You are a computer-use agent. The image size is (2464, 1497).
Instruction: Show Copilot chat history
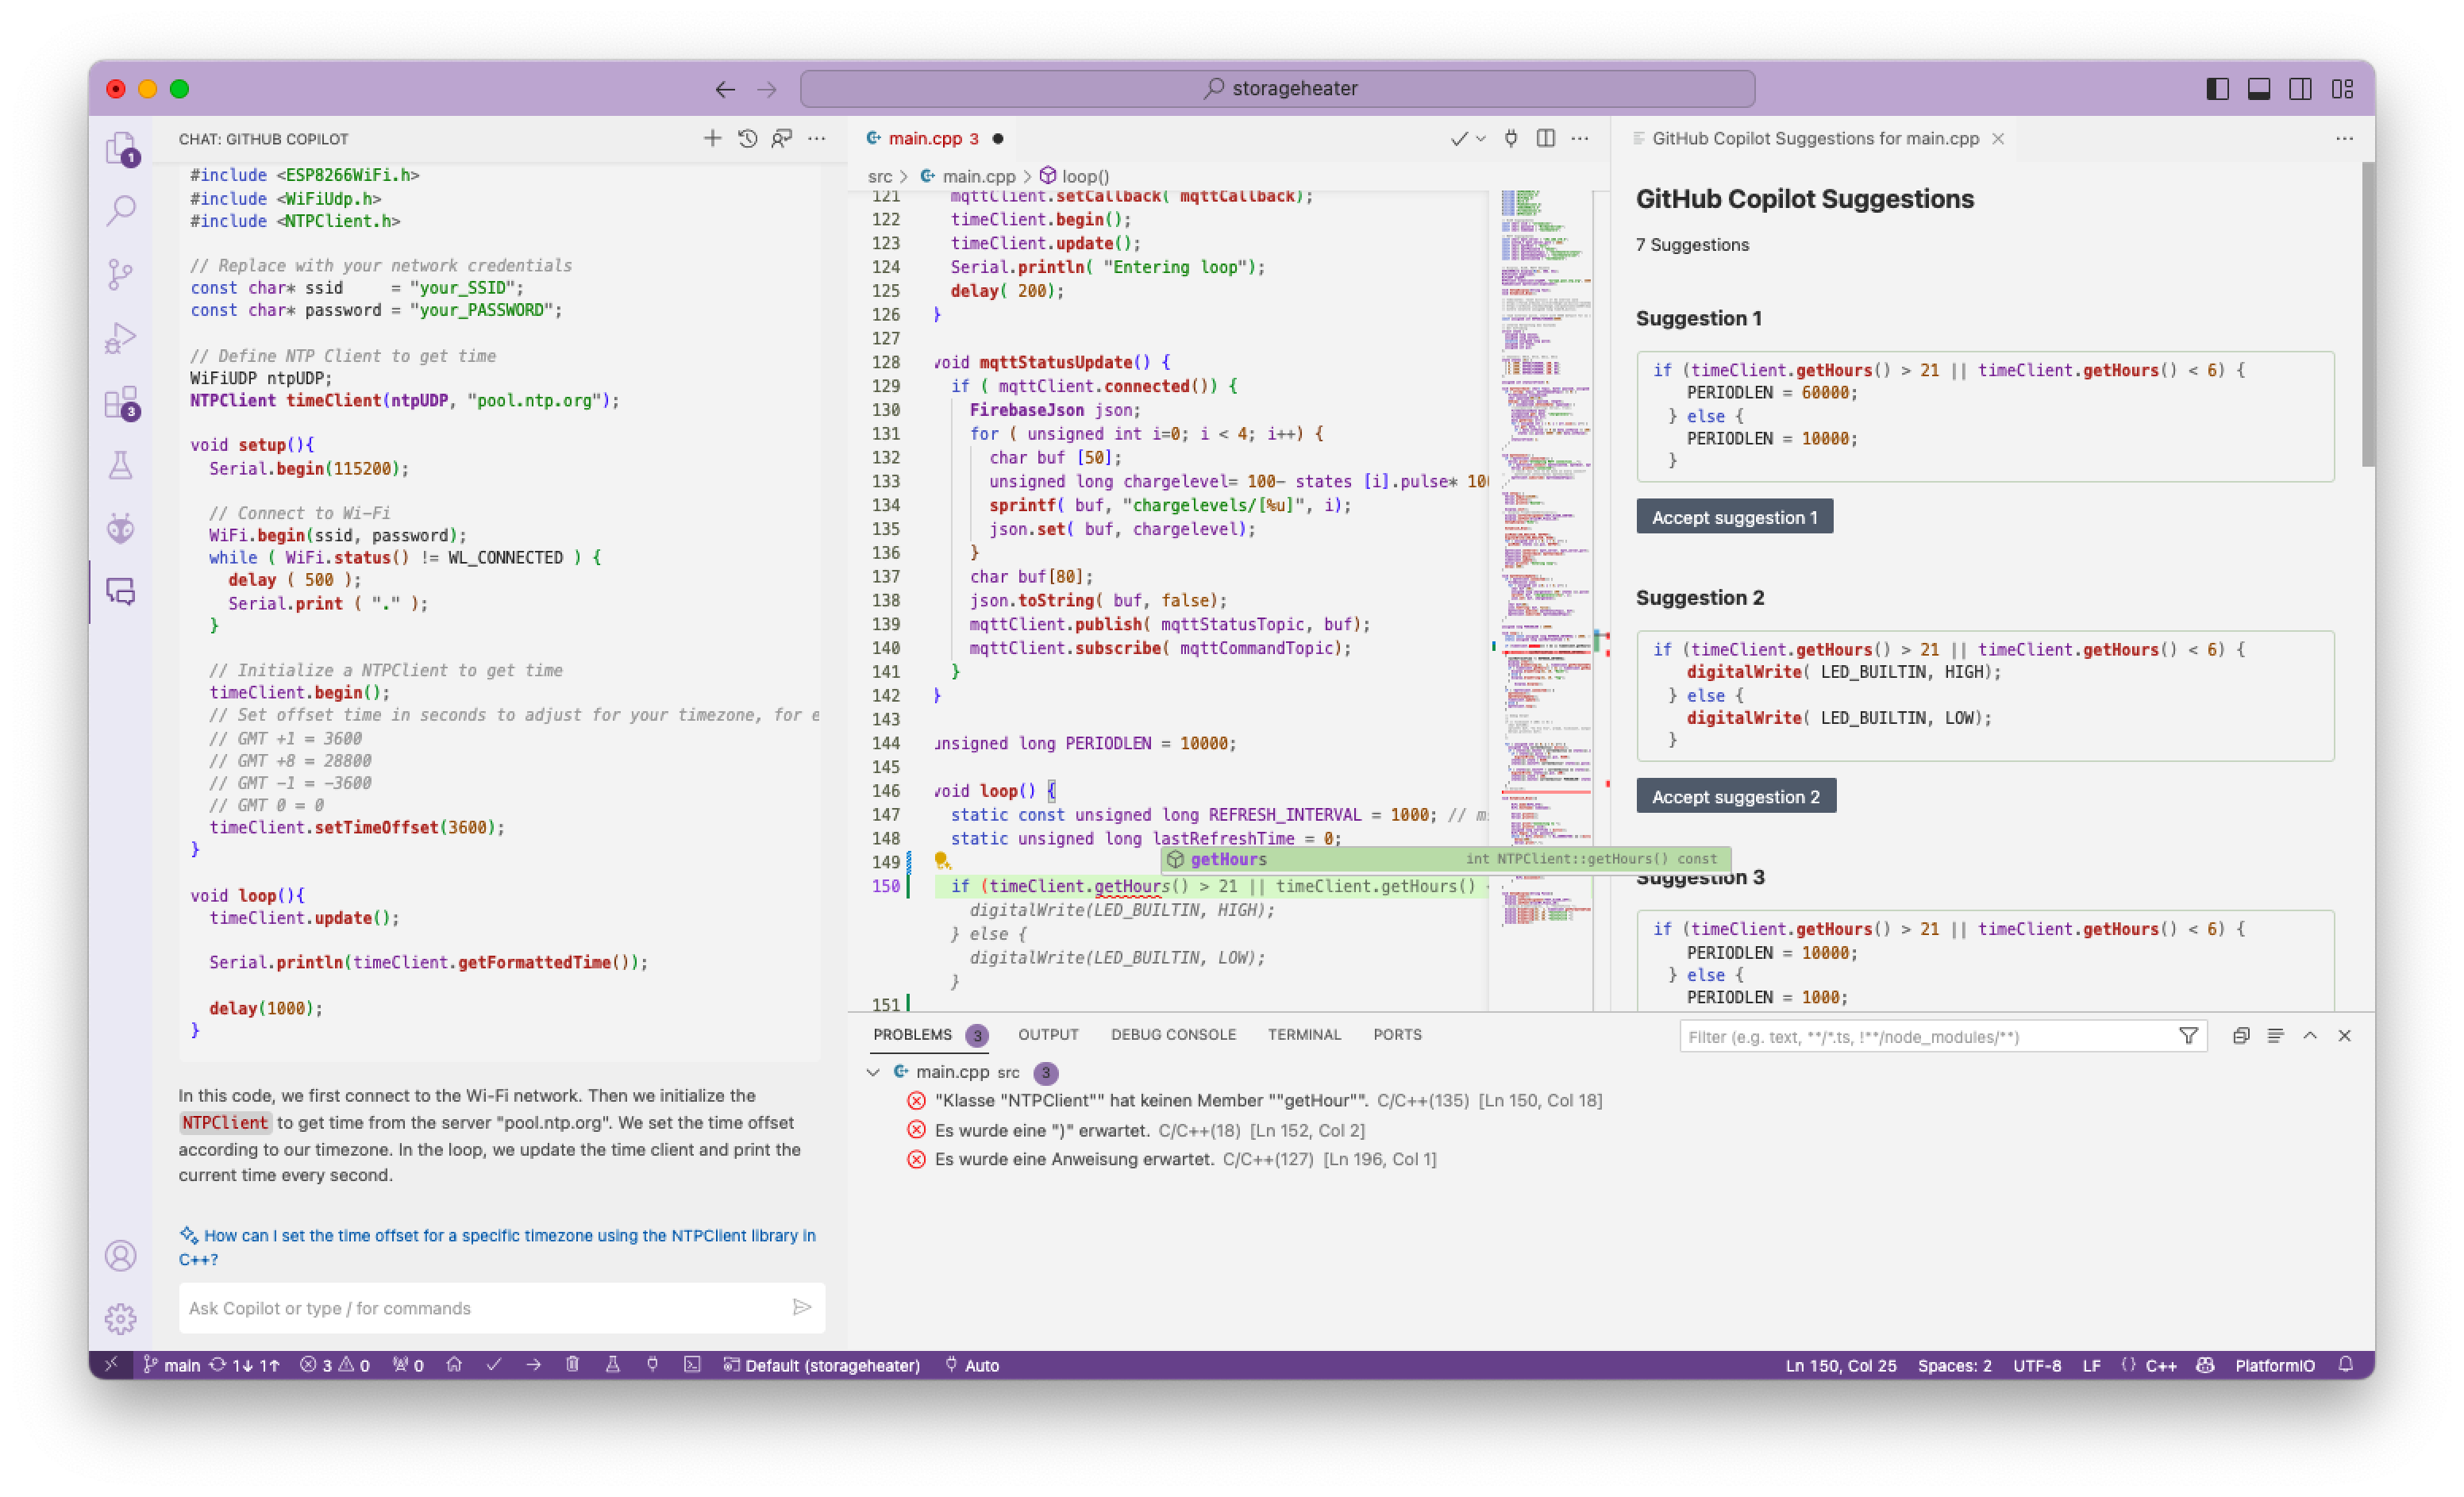pos(747,139)
